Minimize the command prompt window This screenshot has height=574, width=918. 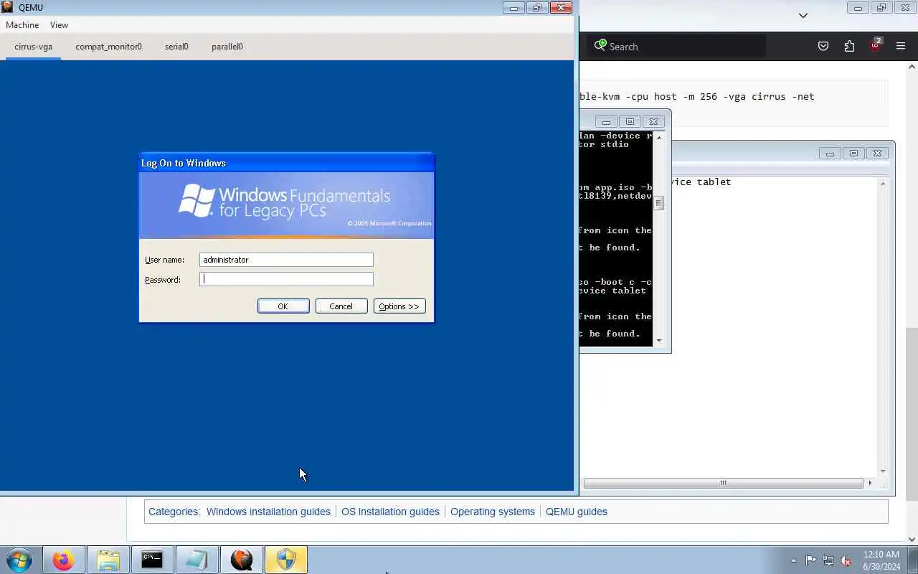(x=606, y=121)
